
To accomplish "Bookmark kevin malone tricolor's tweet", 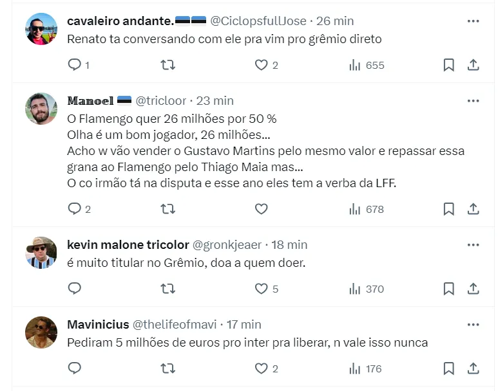I will click(x=449, y=289).
